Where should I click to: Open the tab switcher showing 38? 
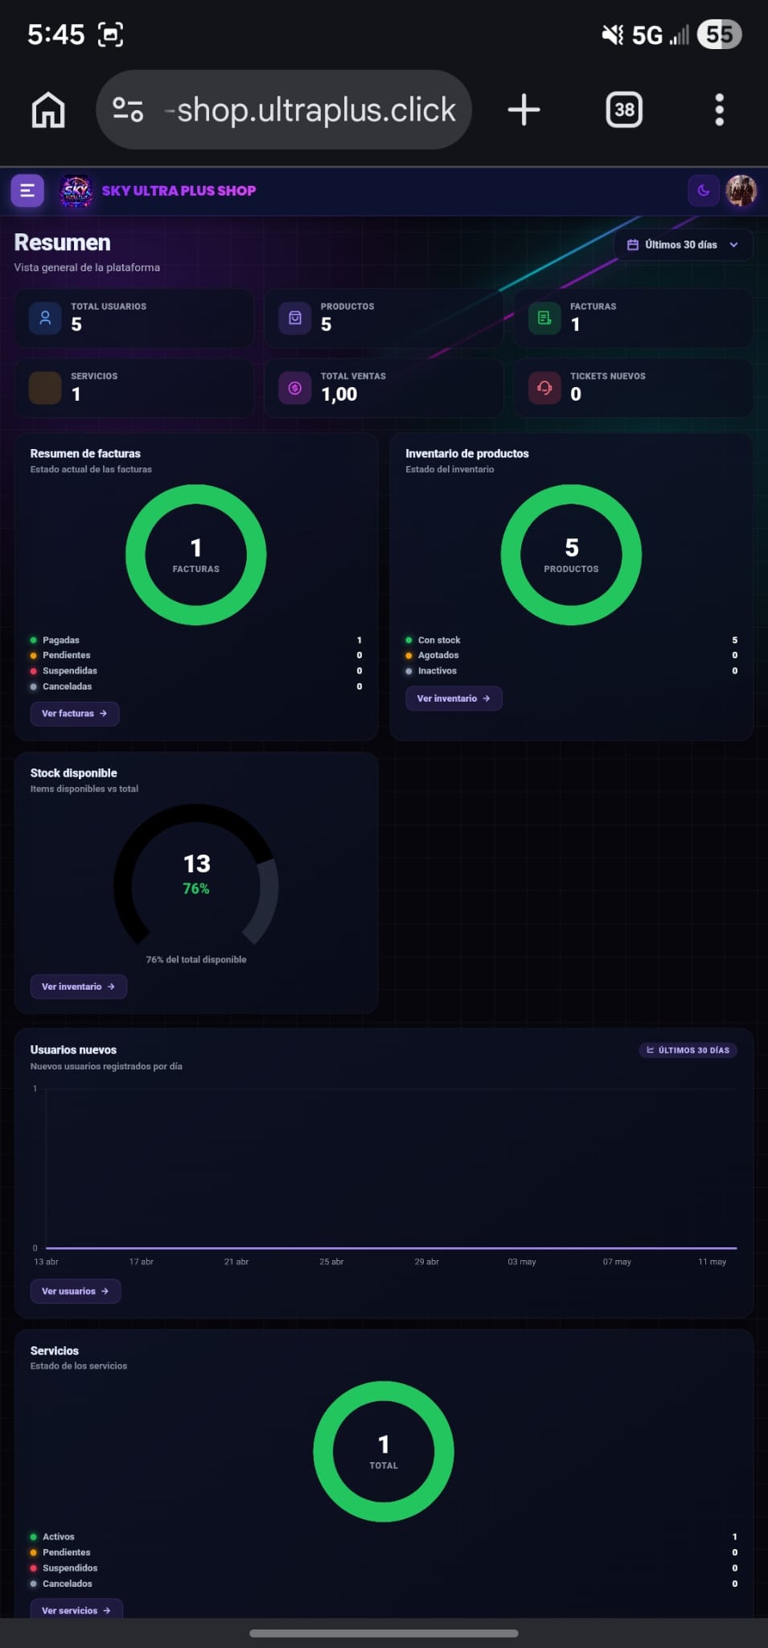[x=624, y=109]
